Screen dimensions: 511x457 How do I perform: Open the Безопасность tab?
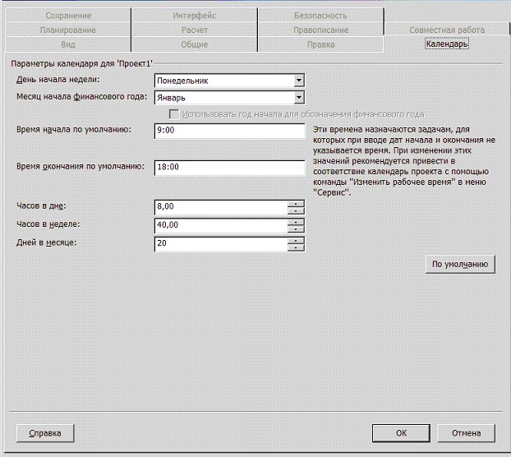click(320, 16)
